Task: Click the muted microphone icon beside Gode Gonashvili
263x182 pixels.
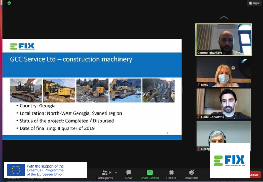Action: click(198, 117)
